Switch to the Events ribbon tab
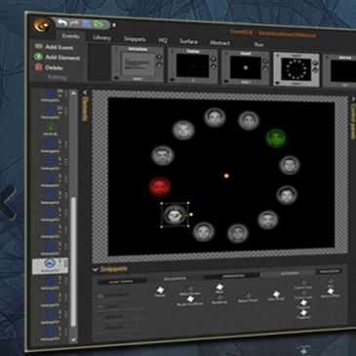This screenshot has height=356, width=356. (x=71, y=36)
